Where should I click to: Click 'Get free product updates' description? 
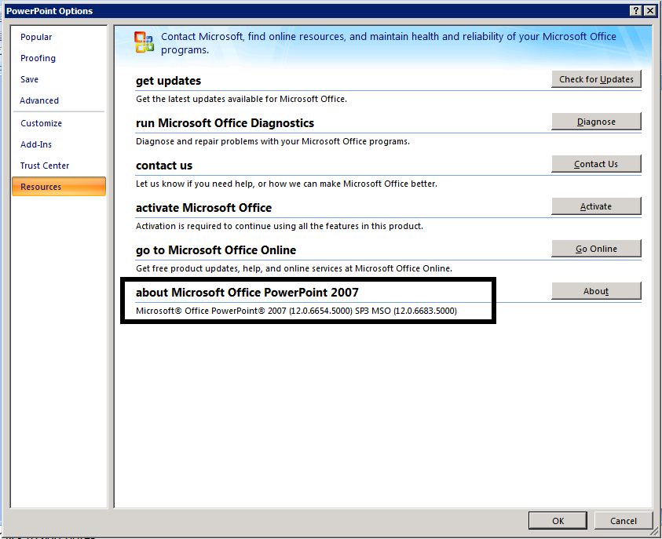[294, 268]
